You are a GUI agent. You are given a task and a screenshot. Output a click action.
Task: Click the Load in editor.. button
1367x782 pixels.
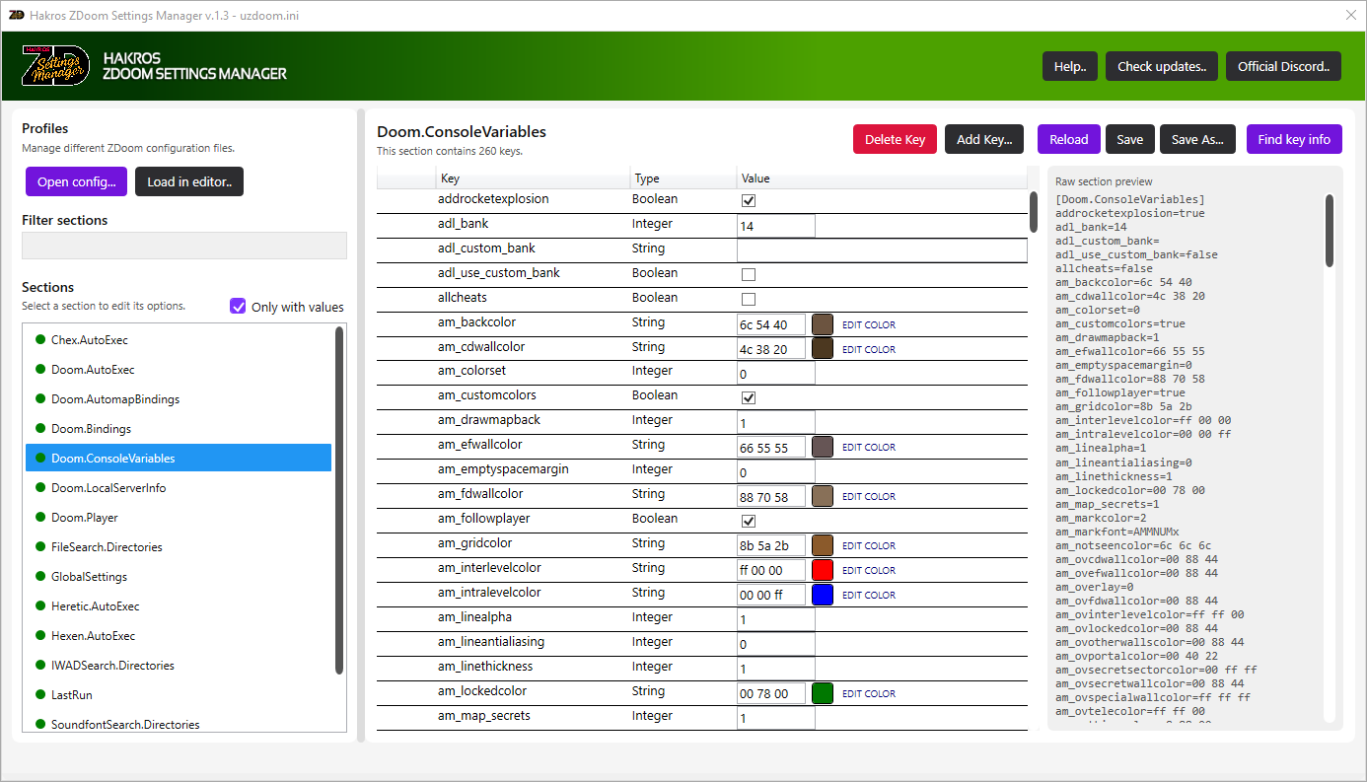(189, 181)
